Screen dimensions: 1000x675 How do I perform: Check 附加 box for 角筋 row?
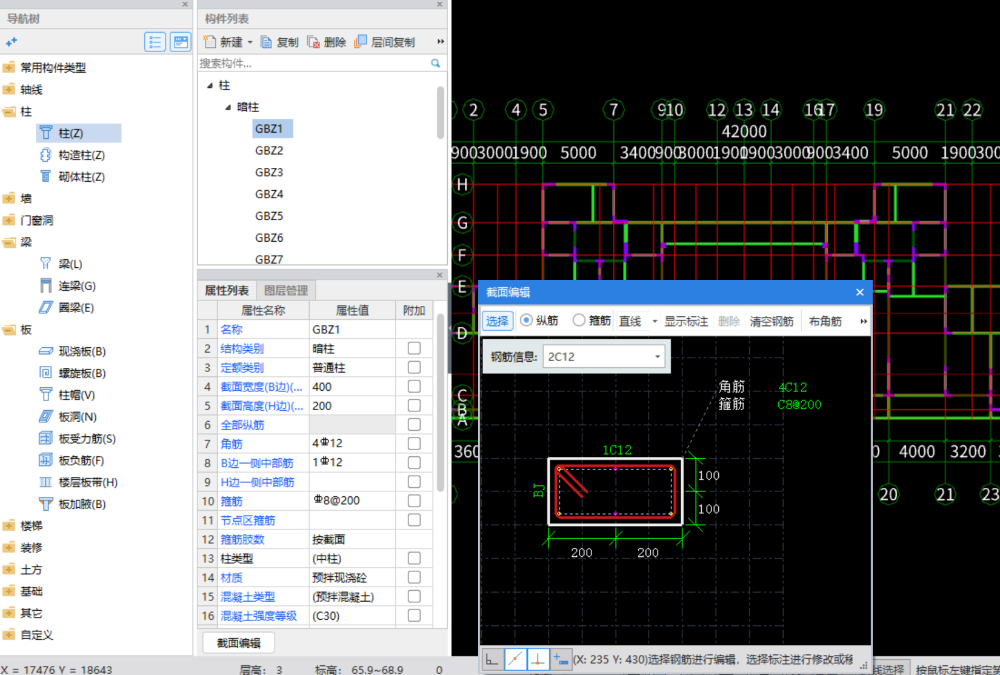pos(414,444)
